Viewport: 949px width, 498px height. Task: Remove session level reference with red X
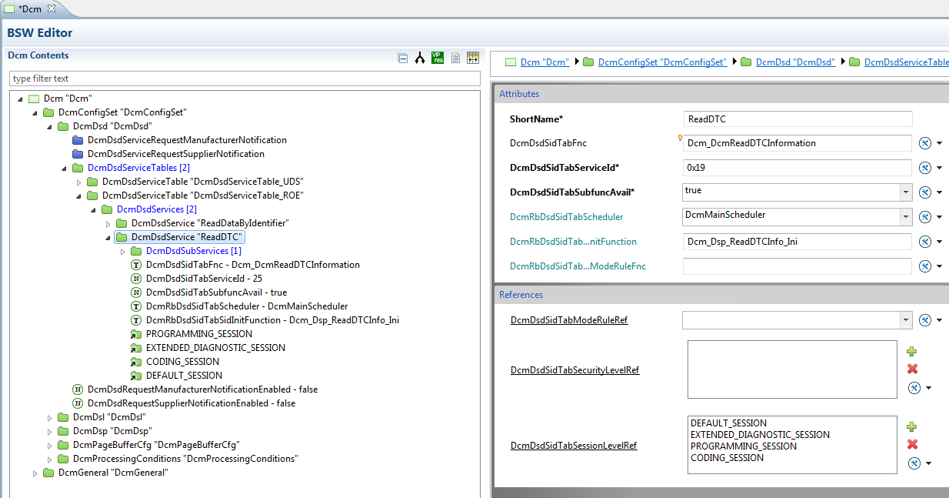[x=912, y=445]
